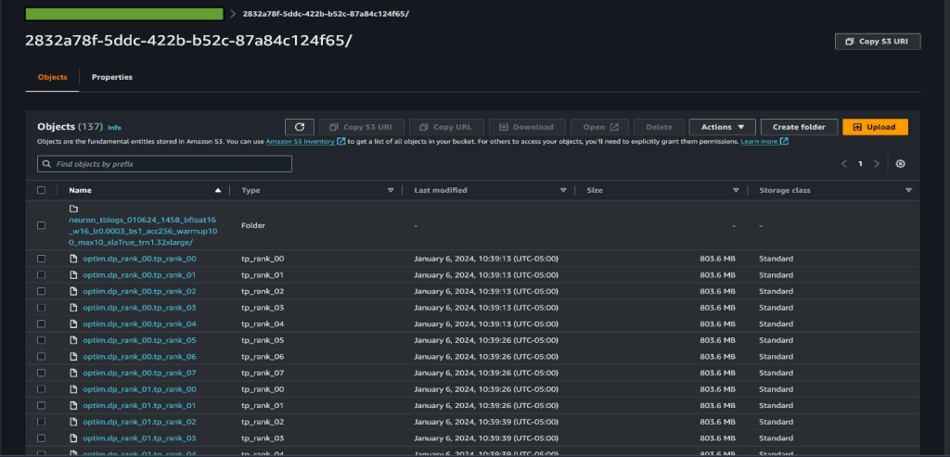Click external link icon after Learn more

(784, 142)
